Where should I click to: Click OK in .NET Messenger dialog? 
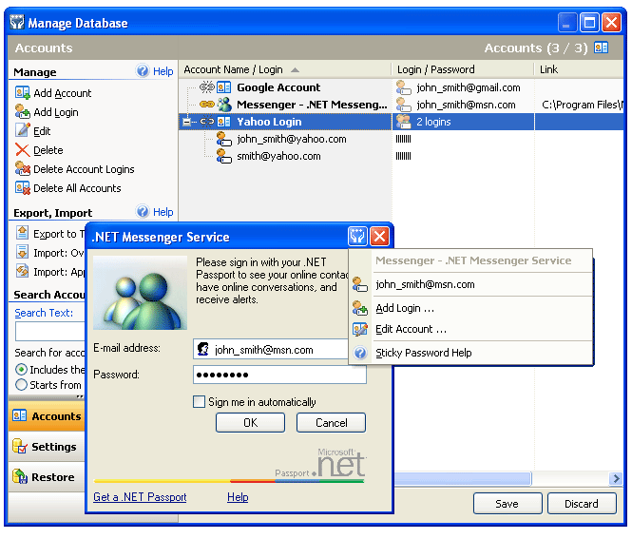click(x=250, y=422)
